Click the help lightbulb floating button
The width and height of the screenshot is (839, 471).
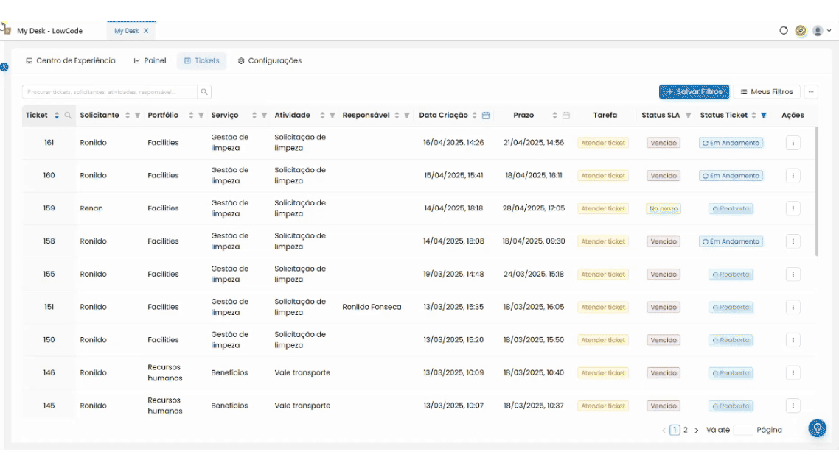(817, 428)
